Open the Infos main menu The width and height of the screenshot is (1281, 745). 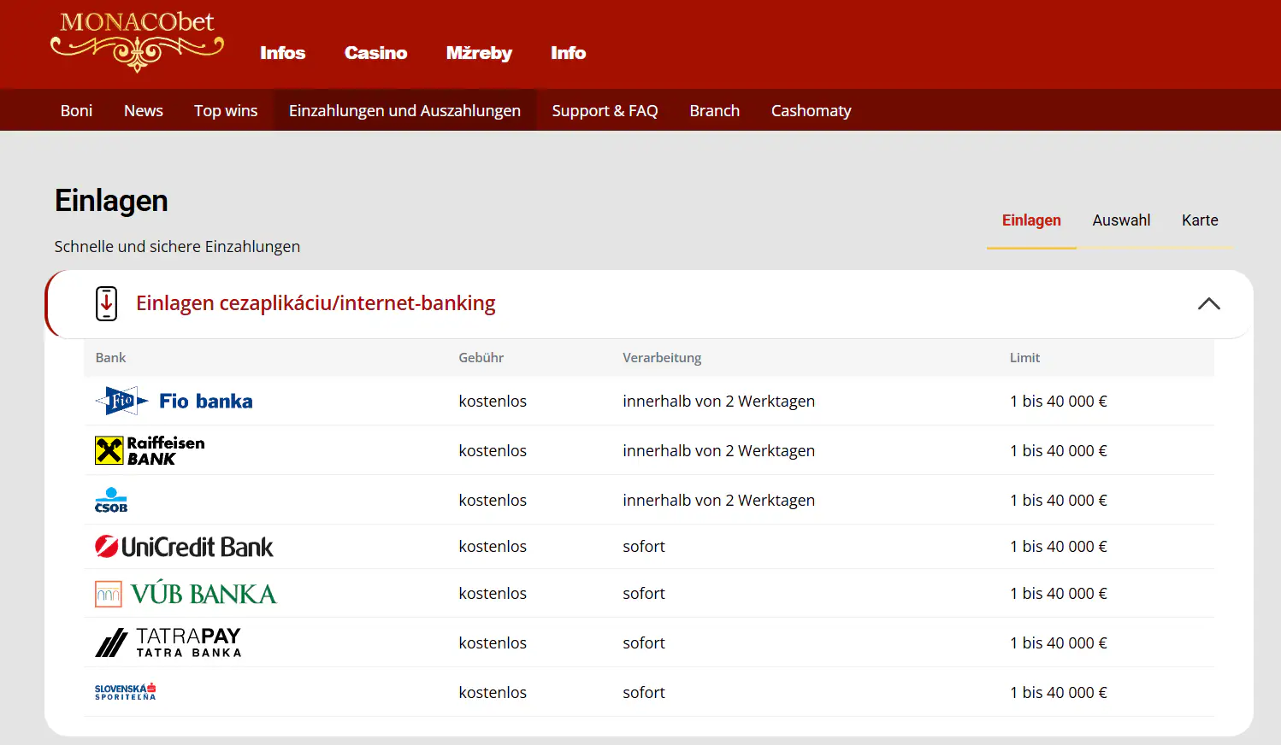click(x=282, y=53)
